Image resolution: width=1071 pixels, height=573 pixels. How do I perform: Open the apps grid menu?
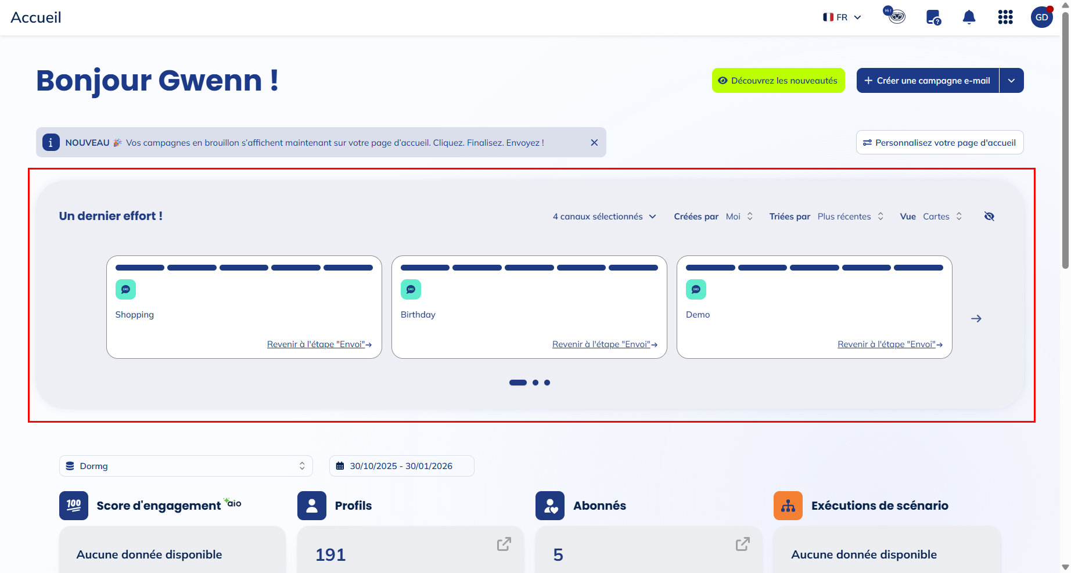1005,17
